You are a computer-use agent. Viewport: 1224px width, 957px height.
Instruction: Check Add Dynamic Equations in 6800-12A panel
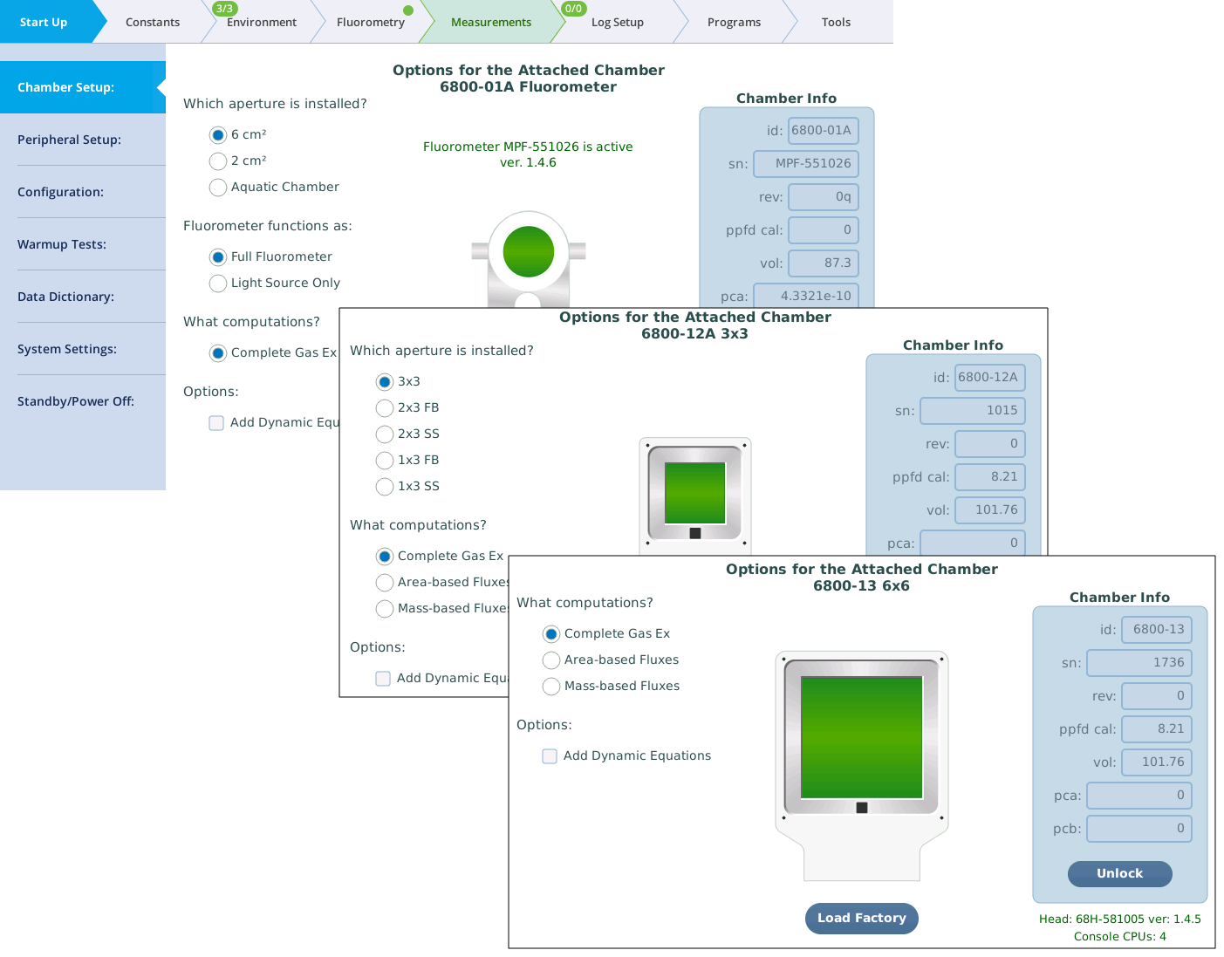[383, 679]
